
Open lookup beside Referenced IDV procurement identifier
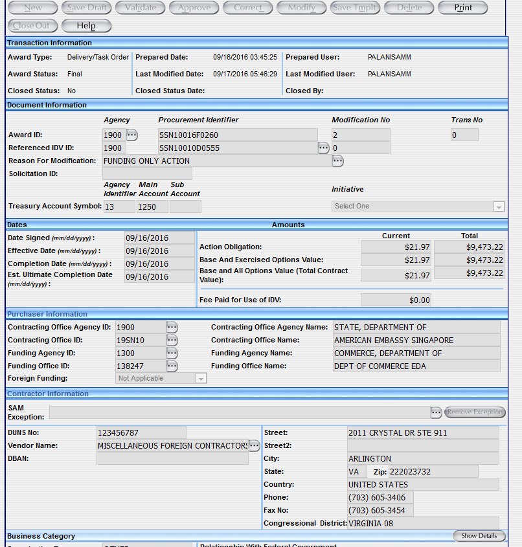click(x=323, y=148)
